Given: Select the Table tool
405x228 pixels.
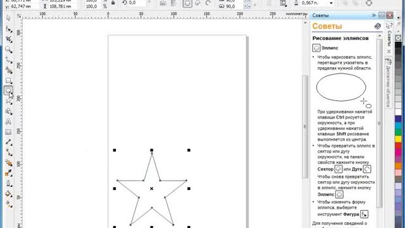Looking at the screenshot, I should pos(8,132).
